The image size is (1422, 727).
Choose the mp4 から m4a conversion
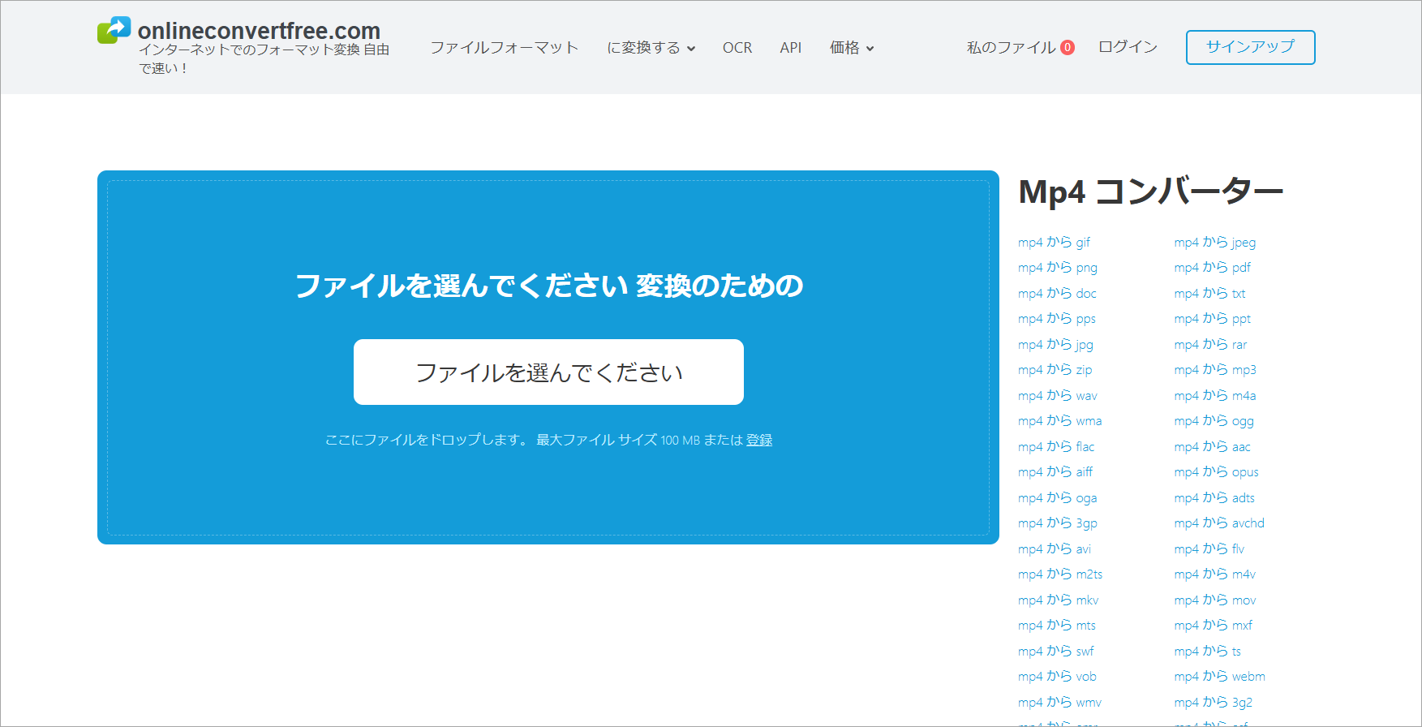(x=1214, y=395)
